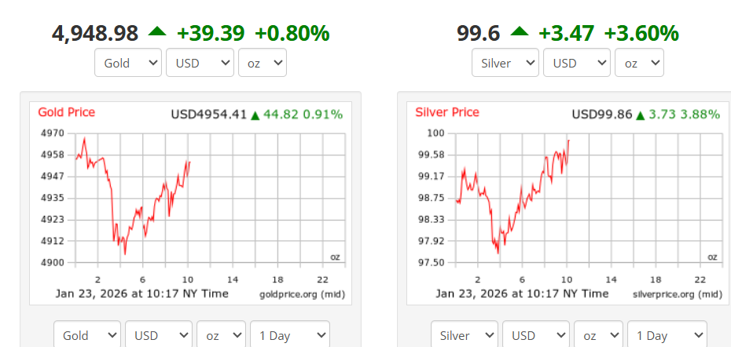Screen dimensions: 731x347
Task: Open the Silver dropdown below the silver chart
Action: [x=464, y=335]
